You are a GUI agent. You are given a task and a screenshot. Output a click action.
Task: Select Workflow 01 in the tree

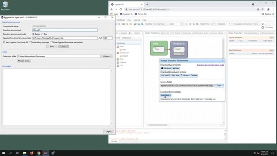click(x=124, y=53)
